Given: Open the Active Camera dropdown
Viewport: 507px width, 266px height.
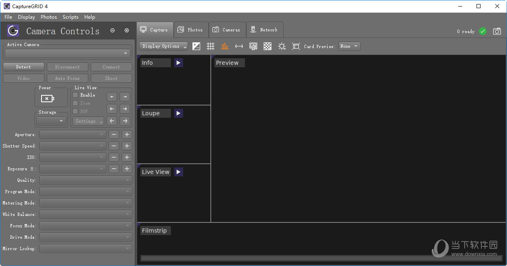Looking at the screenshot, I should (x=67, y=53).
